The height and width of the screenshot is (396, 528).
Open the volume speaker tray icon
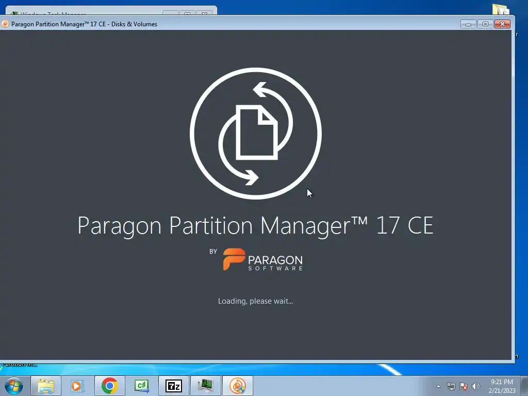point(476,386)
